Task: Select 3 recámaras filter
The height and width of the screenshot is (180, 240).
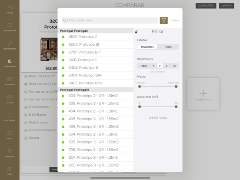Action: (166, 66)
